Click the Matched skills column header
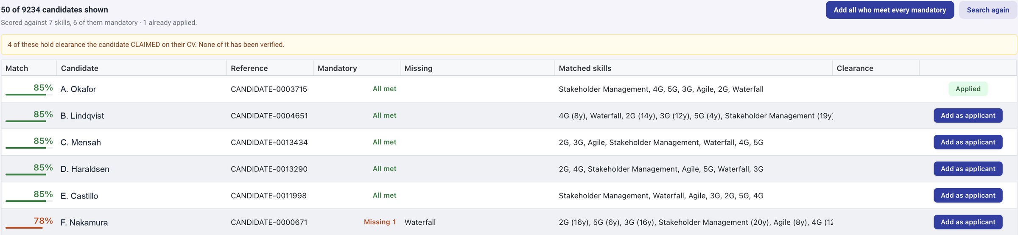The height and width of the screenshot is (235, 1018). click(x=694, y=68)
